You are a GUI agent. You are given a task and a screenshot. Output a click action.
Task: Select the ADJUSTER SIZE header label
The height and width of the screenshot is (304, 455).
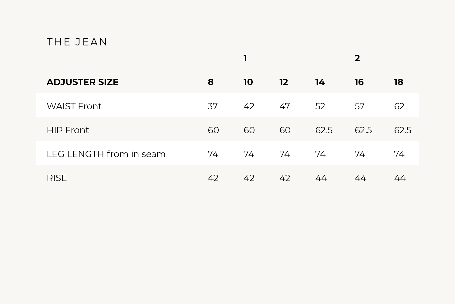tap(83, 82)
